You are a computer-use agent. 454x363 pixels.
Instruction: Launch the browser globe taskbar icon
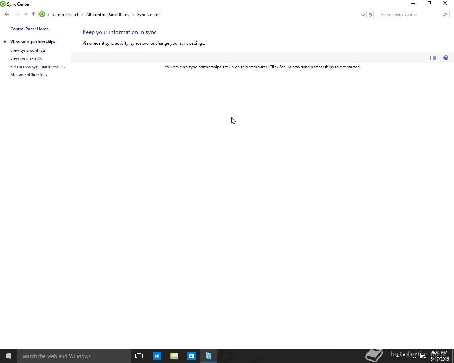point(156,356)
